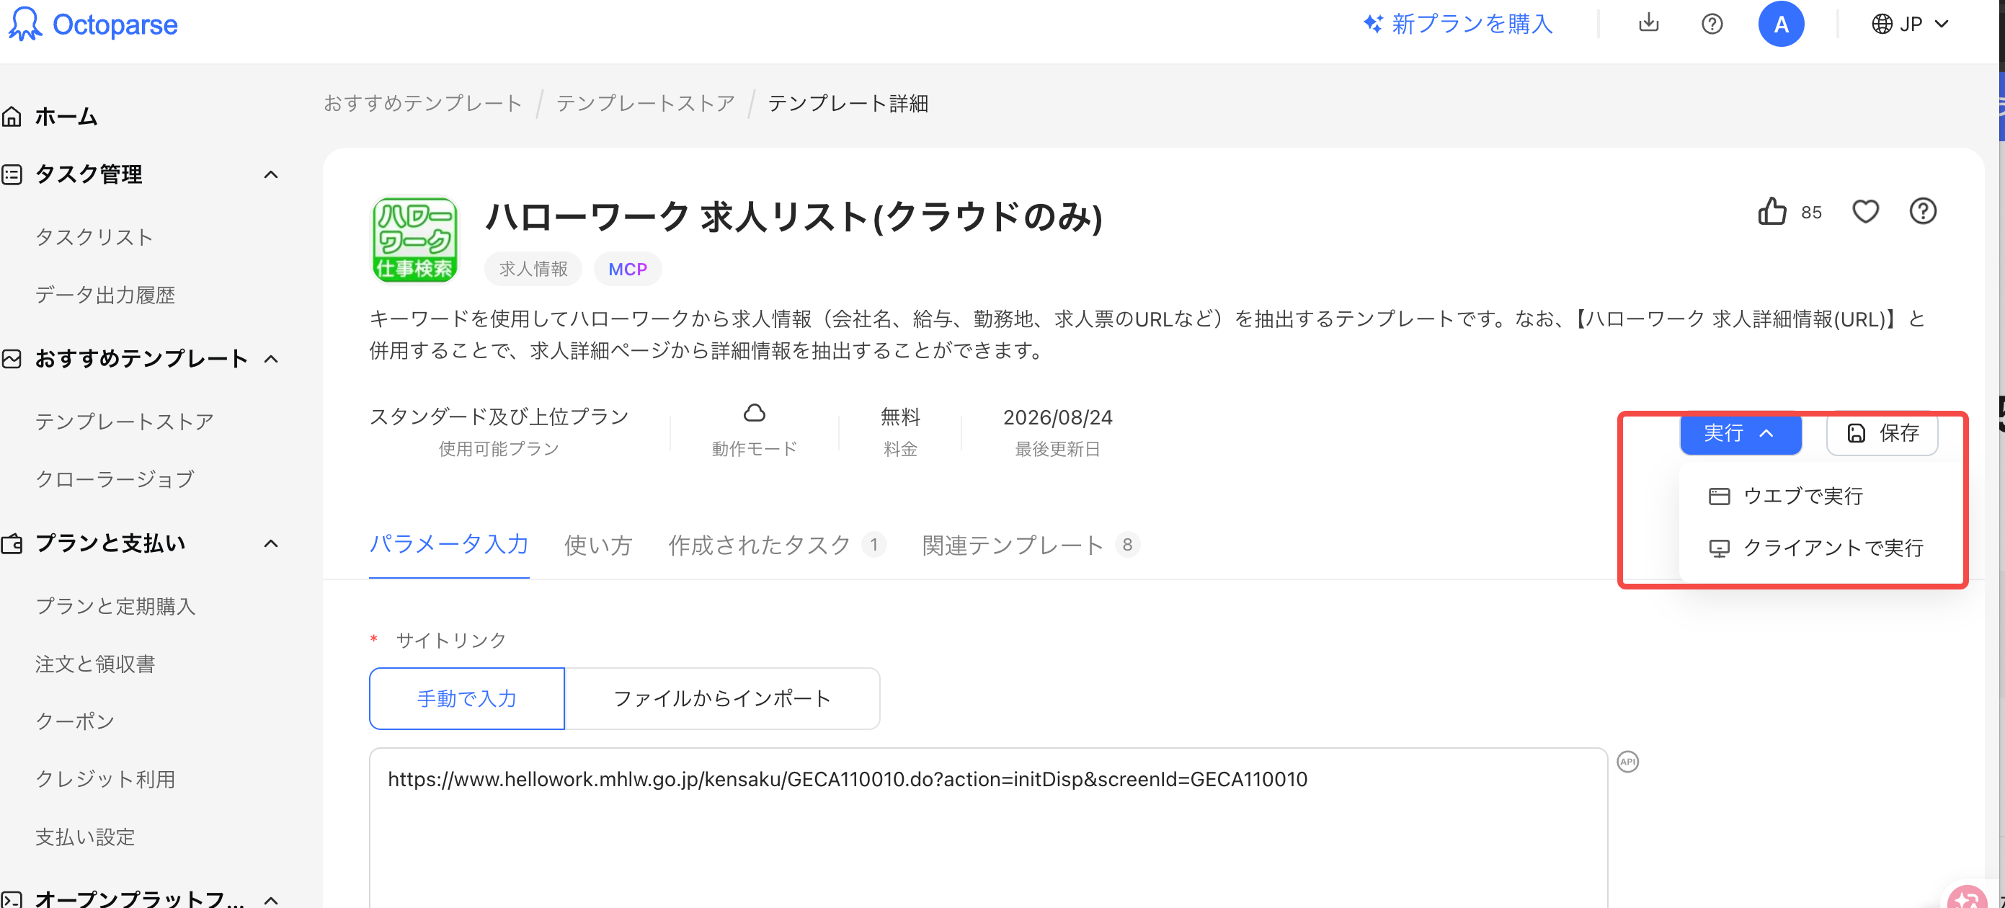Click the sparkle icon beside 新プランを購入
The image size is (2005, 908).
[x=1373, y=24]
